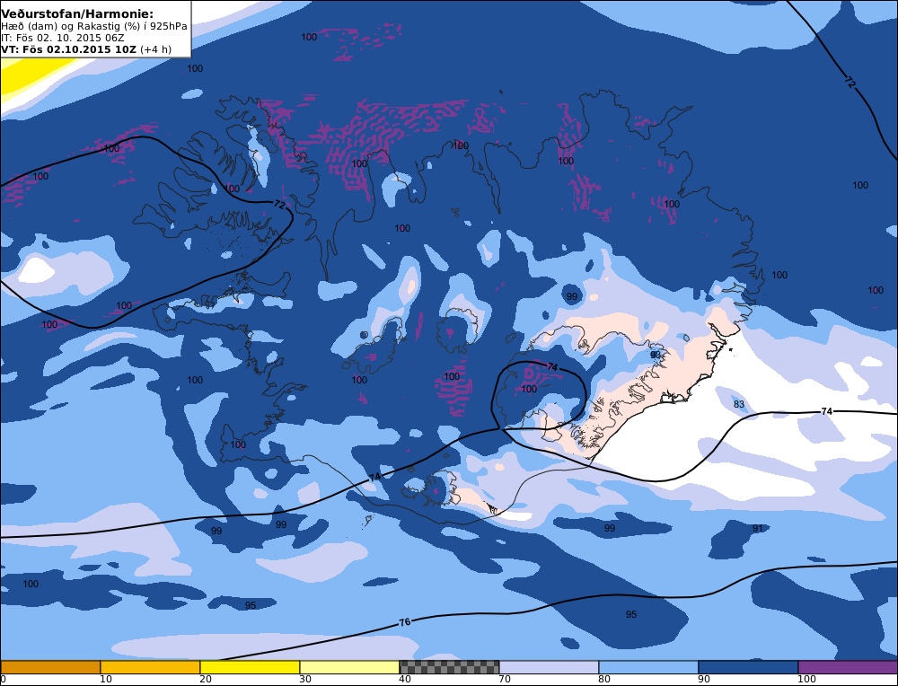Click the humidity value '83' on the map
898x686 pixels.
(x=739, y=404)
